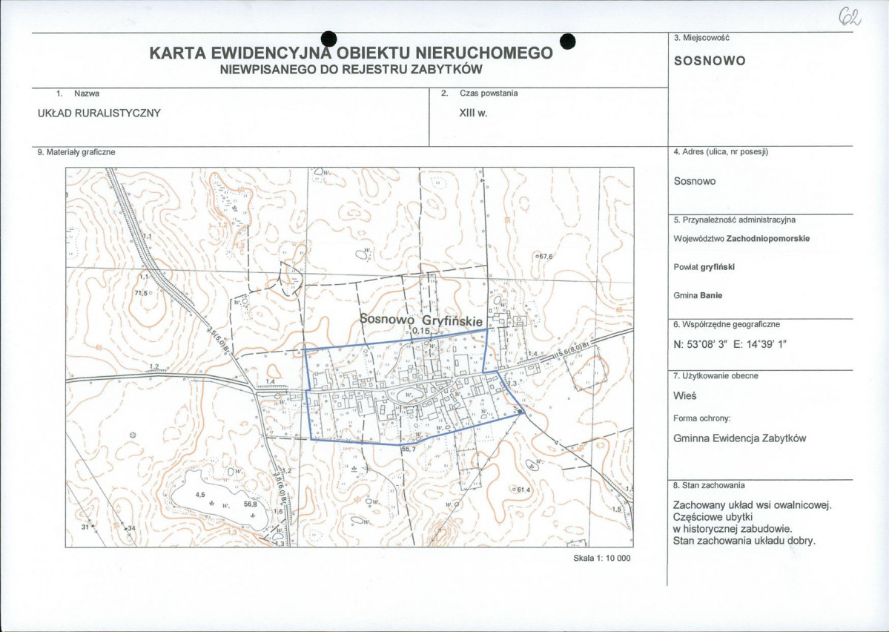Click the coordinates N: 53°08' 3" E: 14°39' 1"
Viewport: 889px width, 632px height.
coord(730,344)
